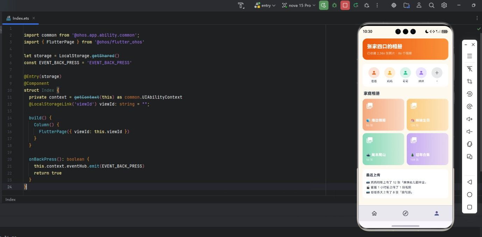The height and width of the screenshot is (237, 482).
Task: Open the project structure folder icon
Action: coord(406,5)
